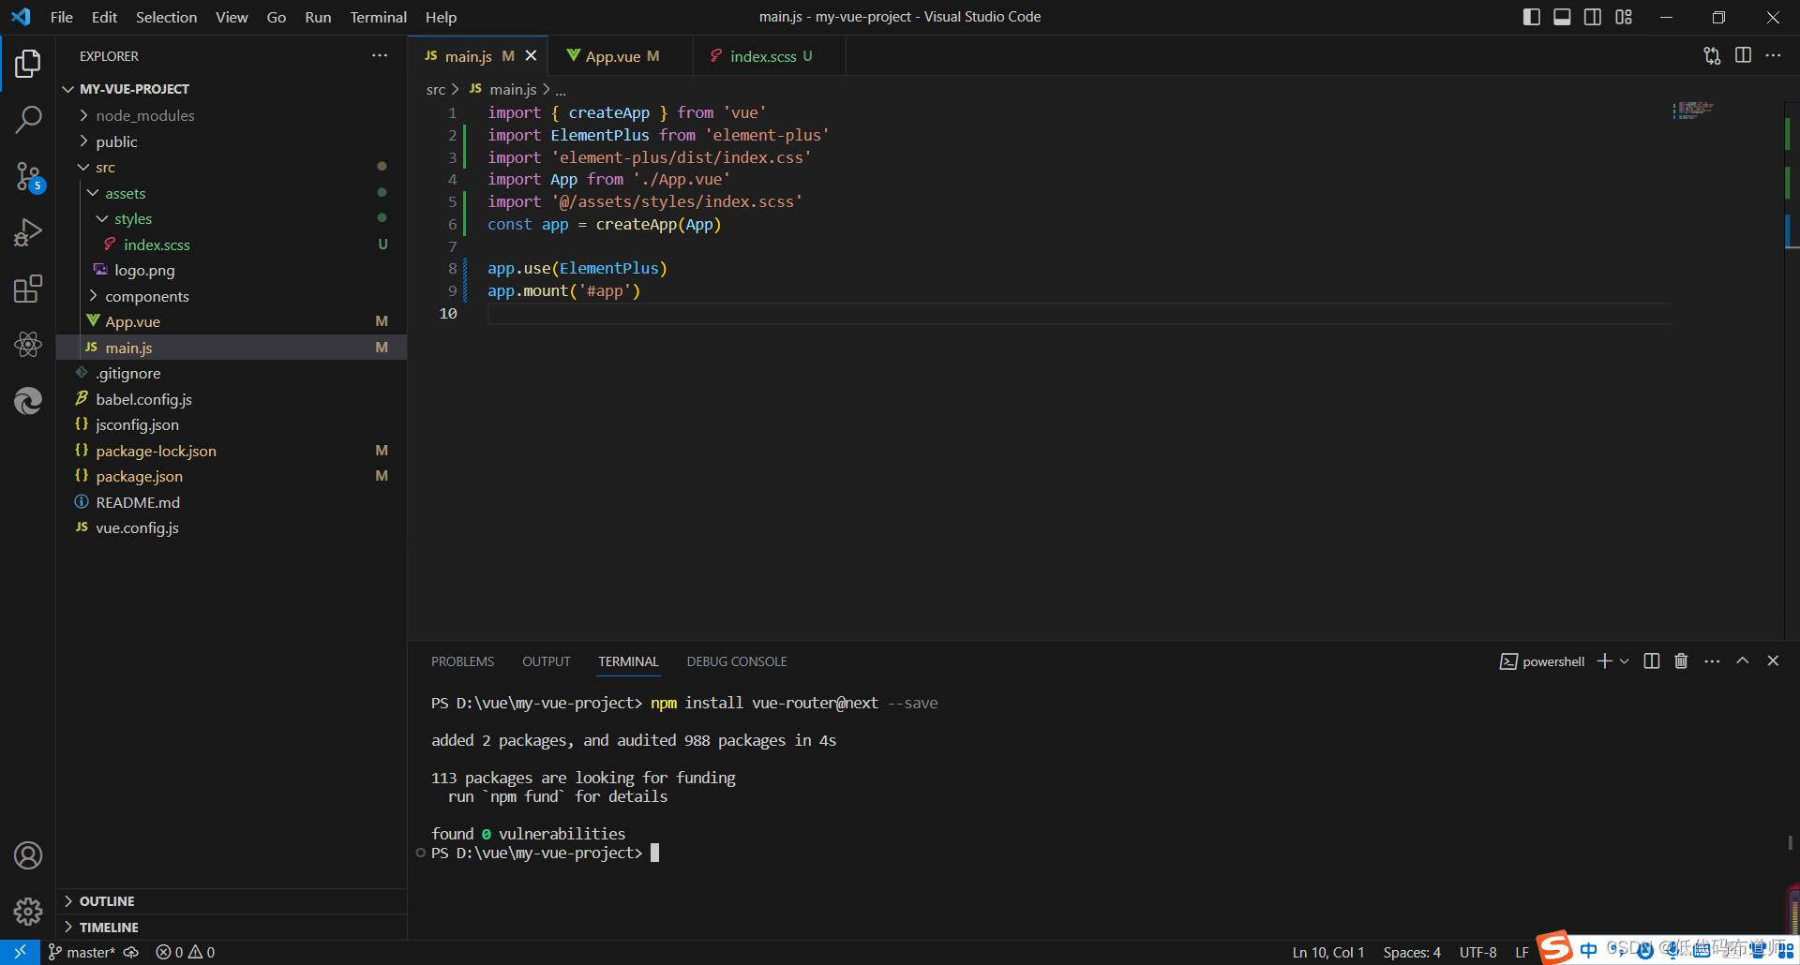Screen dimensions: 1800x965
Task: Open index.scss in the file tree
Action: point(232,245)
